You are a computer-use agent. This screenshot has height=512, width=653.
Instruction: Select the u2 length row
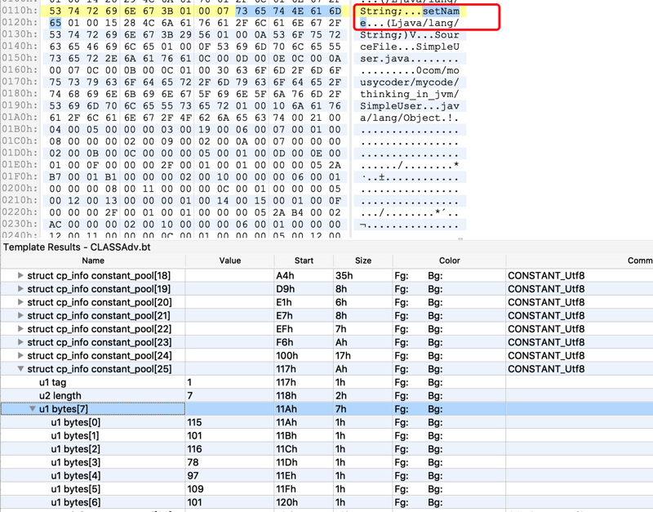click(x=326, y=395)
